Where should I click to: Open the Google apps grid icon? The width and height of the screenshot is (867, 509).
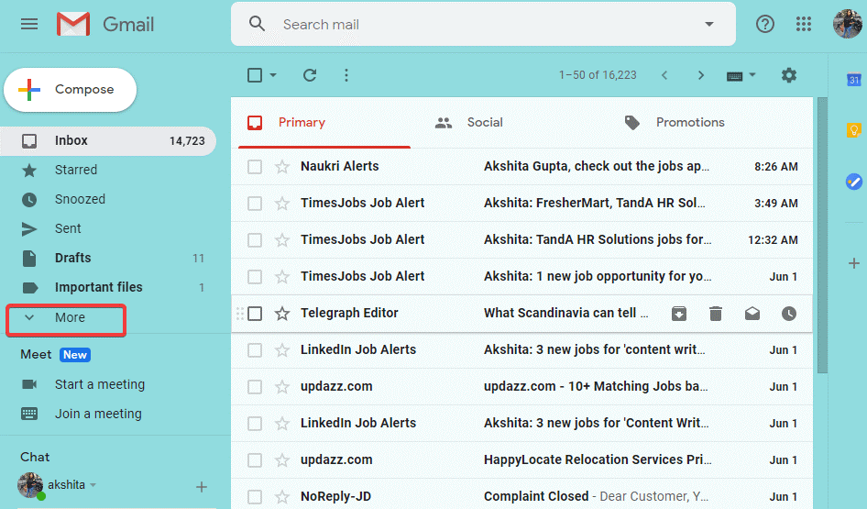[804, 24]
